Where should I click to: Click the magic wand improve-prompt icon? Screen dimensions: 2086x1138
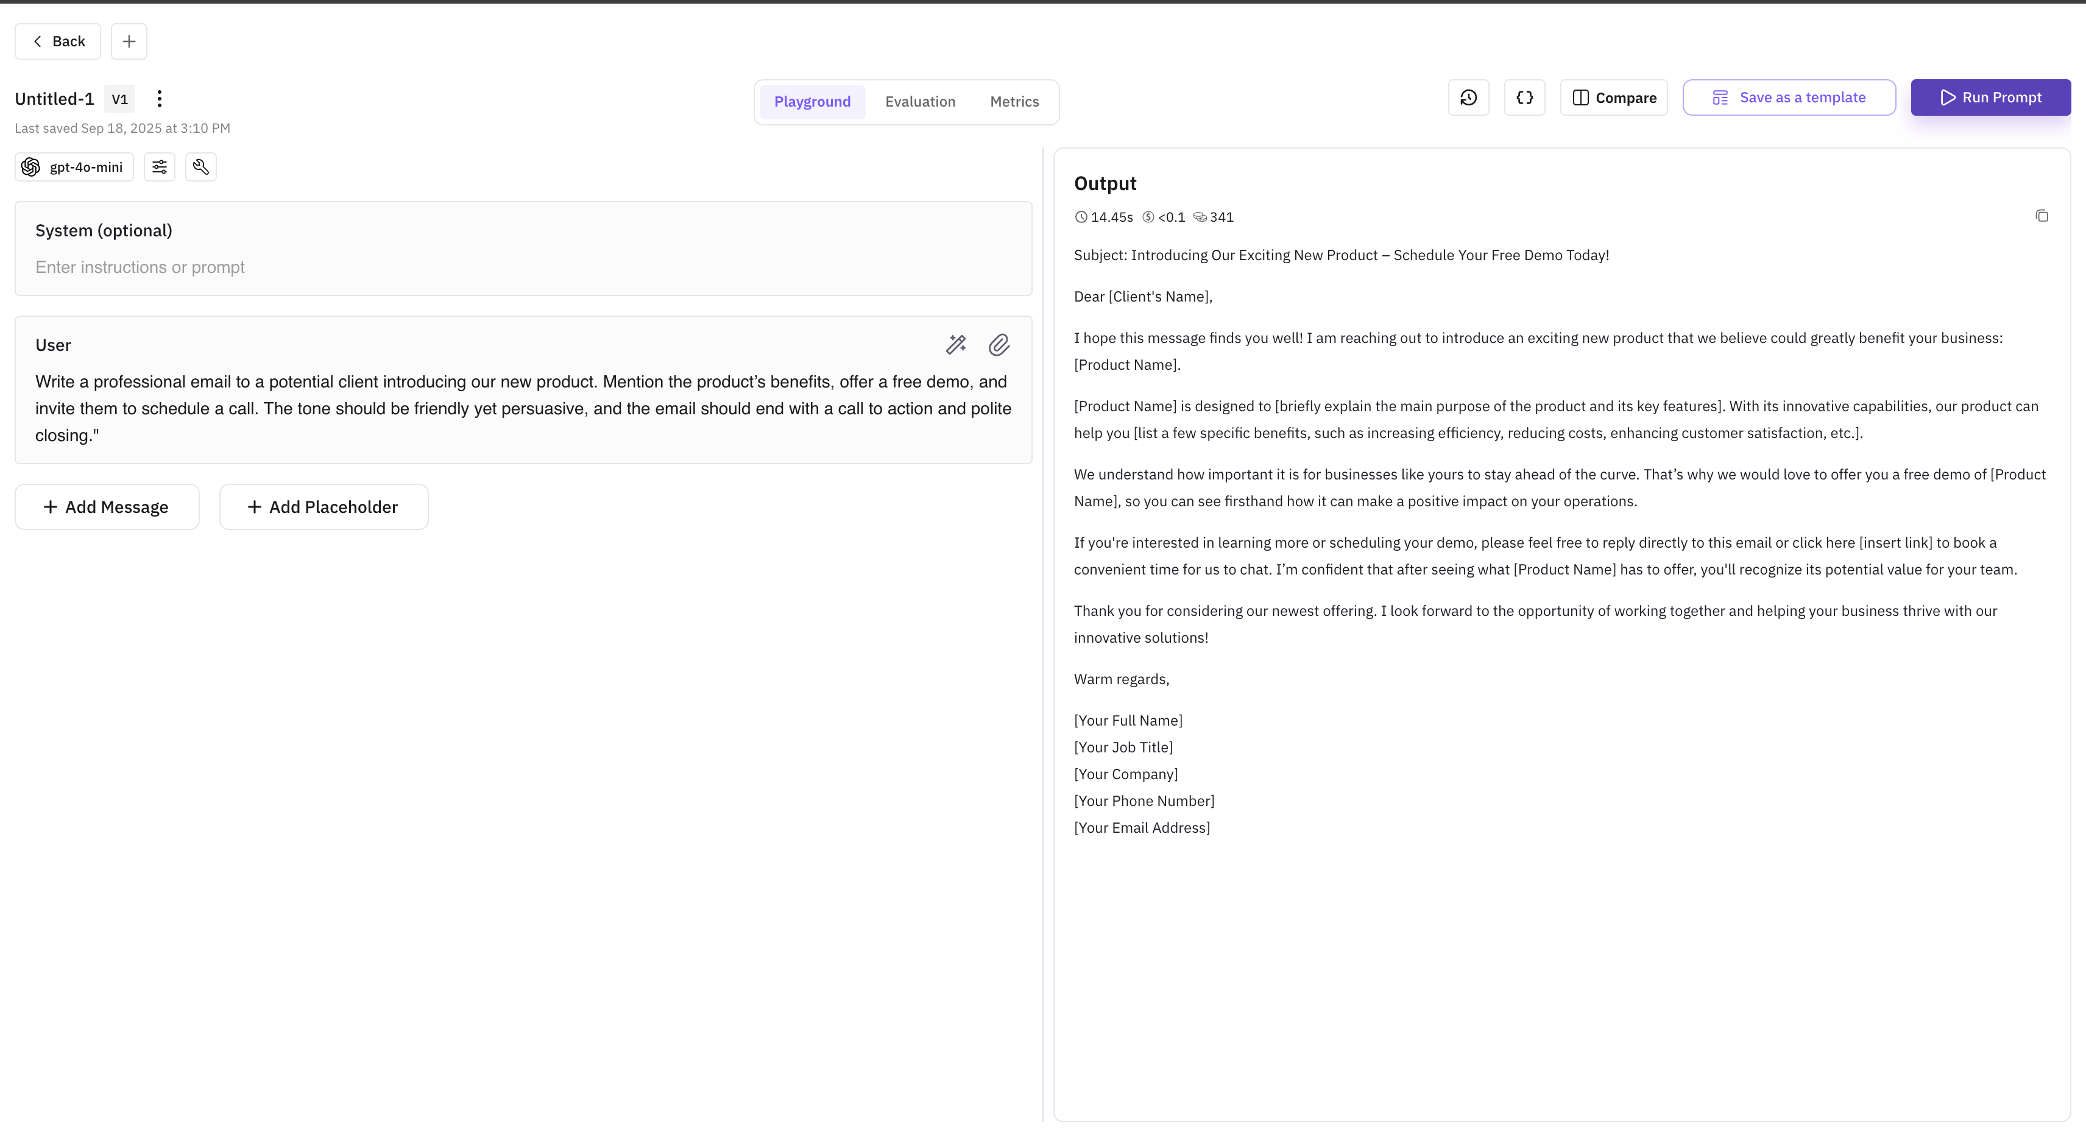(x=955, y=345)
